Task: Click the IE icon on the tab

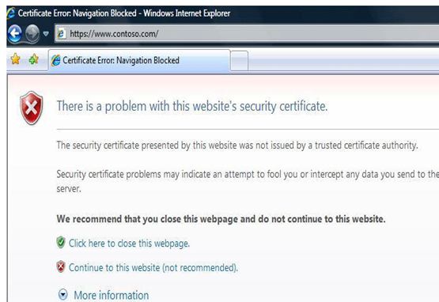Action: click(x=55, y=60)
